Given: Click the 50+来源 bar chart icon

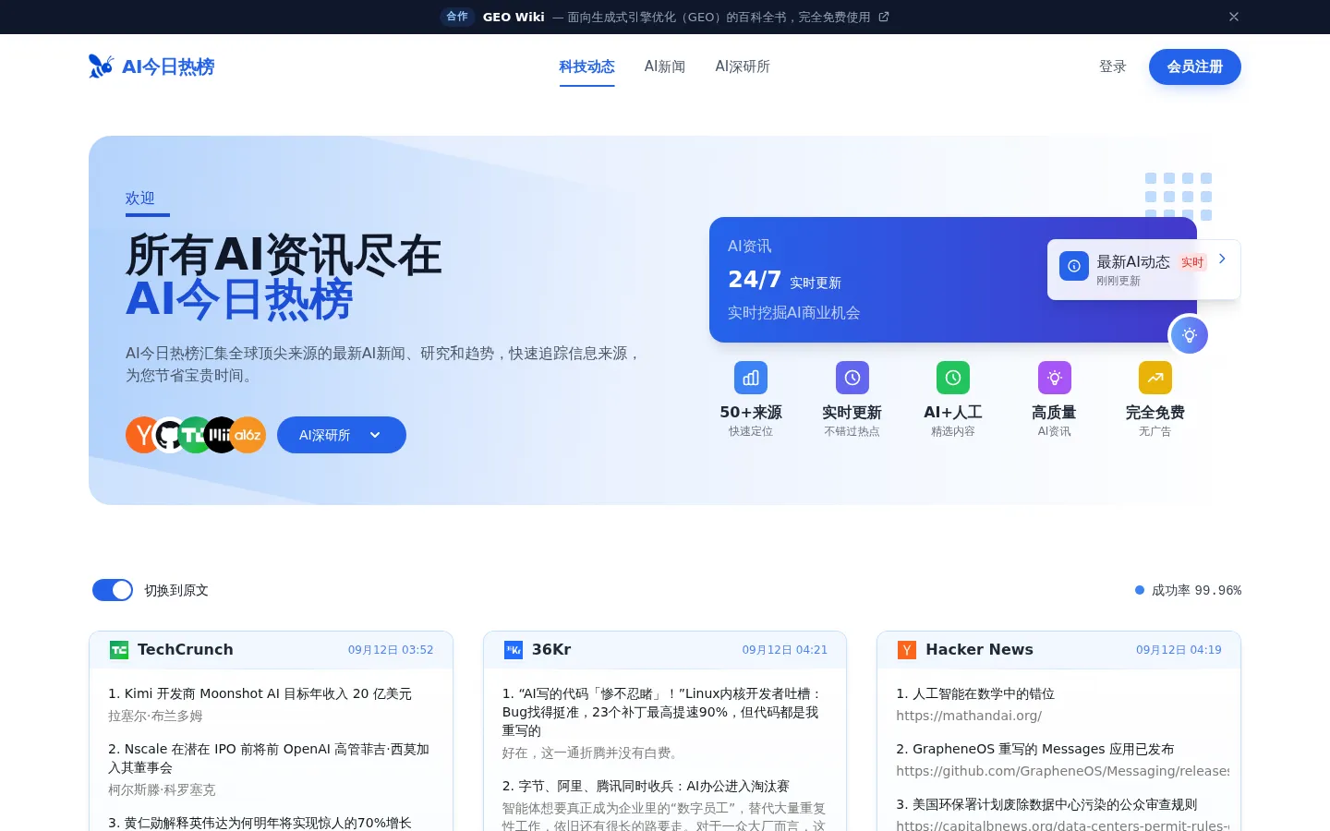Looking at the screenshot, I should pyautogui.click(x=751, y=378).
